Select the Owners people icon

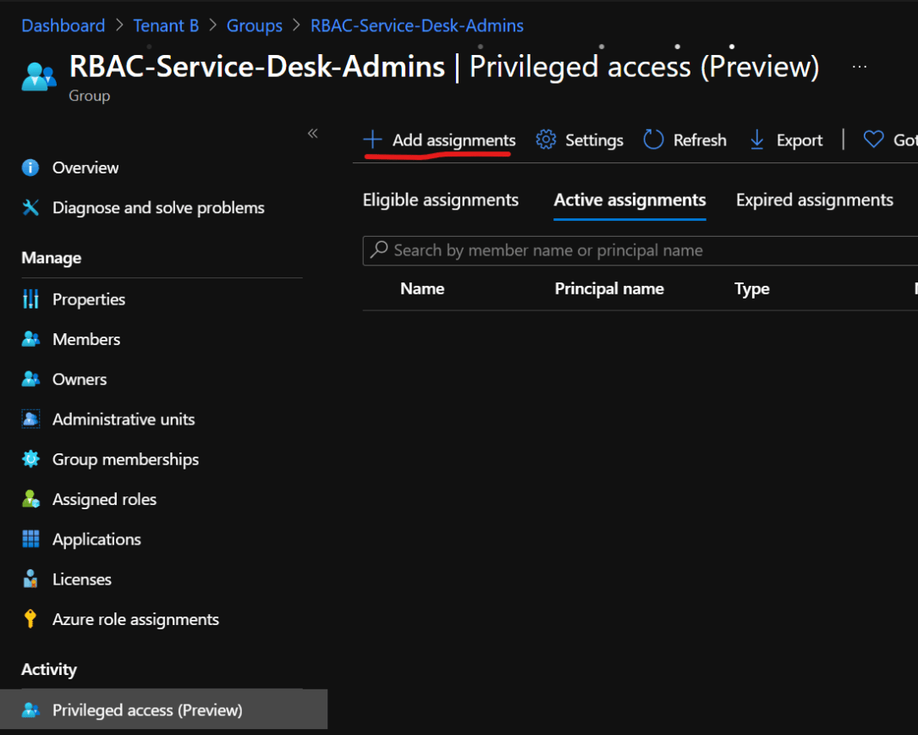[30, 379]
